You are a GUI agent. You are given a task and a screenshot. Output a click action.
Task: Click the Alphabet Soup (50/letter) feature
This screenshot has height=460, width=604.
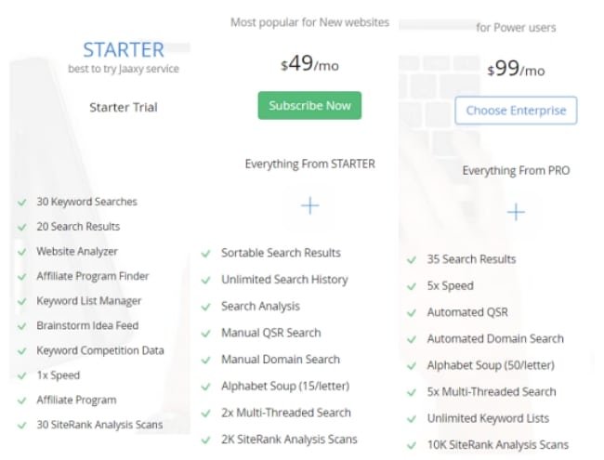pos(491,365)
